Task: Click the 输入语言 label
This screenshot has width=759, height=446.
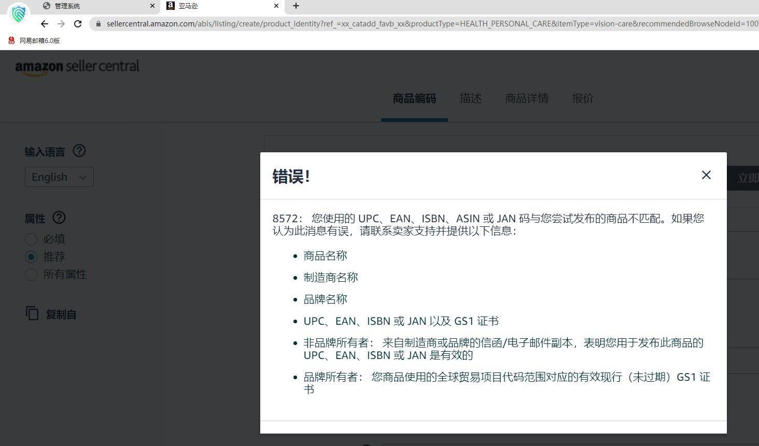Action: pos(45,152)
